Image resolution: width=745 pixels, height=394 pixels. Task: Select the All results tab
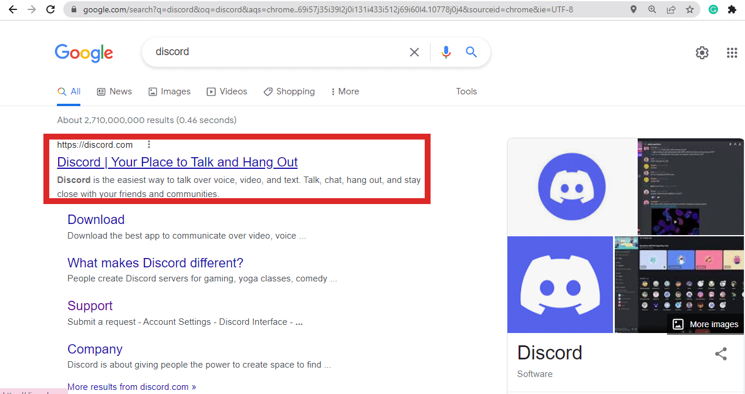click(69, 91)
